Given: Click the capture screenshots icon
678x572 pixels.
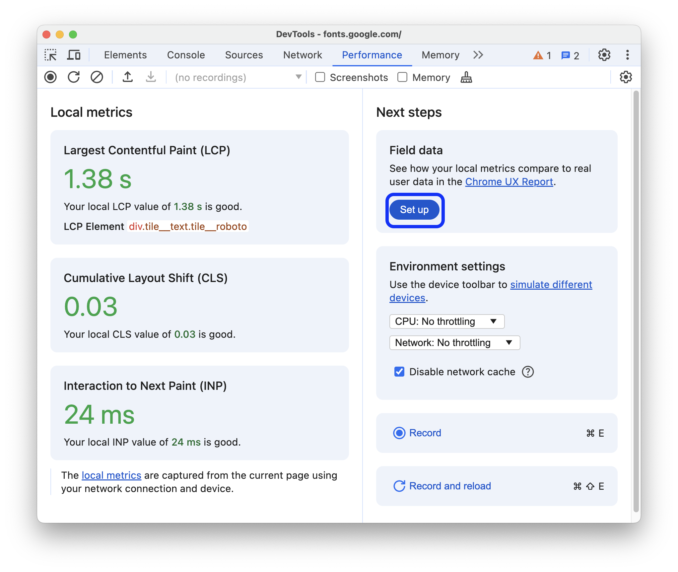Looking at the screenshot, I should pyautogui.click(x=319, y=77).
